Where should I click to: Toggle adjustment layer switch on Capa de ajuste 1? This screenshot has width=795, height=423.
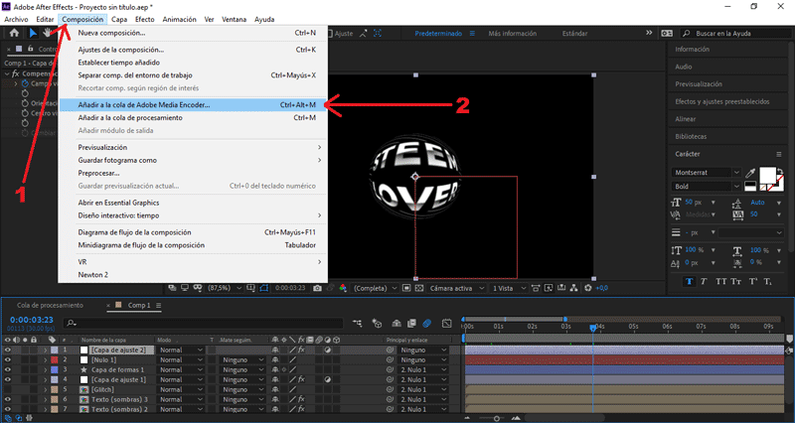point(328,379)
